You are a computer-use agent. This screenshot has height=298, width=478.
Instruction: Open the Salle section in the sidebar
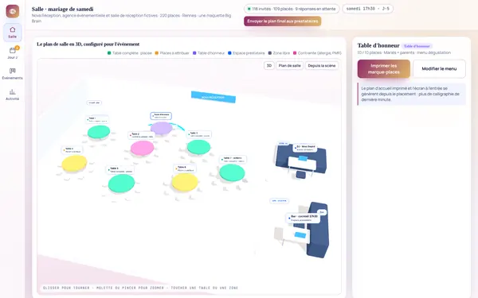pos(13,33)
